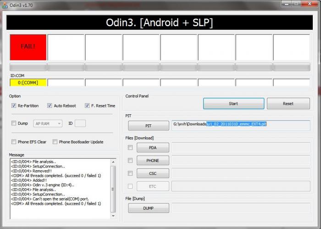The image size is (321, 229).
Task: Open the CSC file selector
Action: coord(153,173)
